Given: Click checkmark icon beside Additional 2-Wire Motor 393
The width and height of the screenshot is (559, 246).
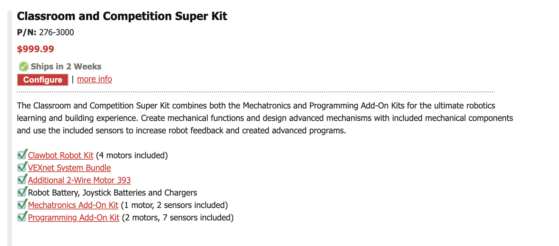Looking at the screenshot, I should pyautogui.click(x=22, y=180).
